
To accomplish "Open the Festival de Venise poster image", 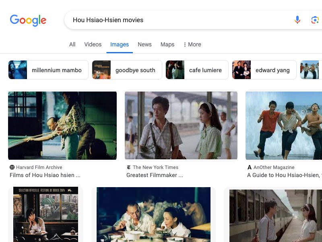I will (x=45, y=215).
